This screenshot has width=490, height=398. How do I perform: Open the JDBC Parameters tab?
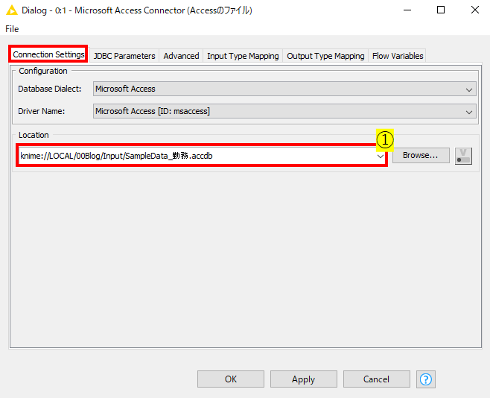point(124,56)
